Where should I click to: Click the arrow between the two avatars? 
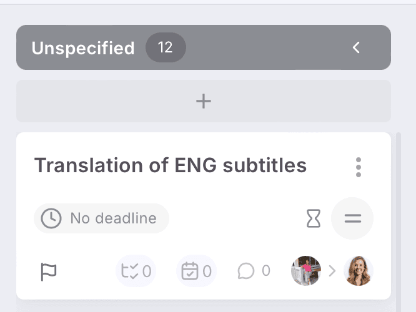coord(332,271)
